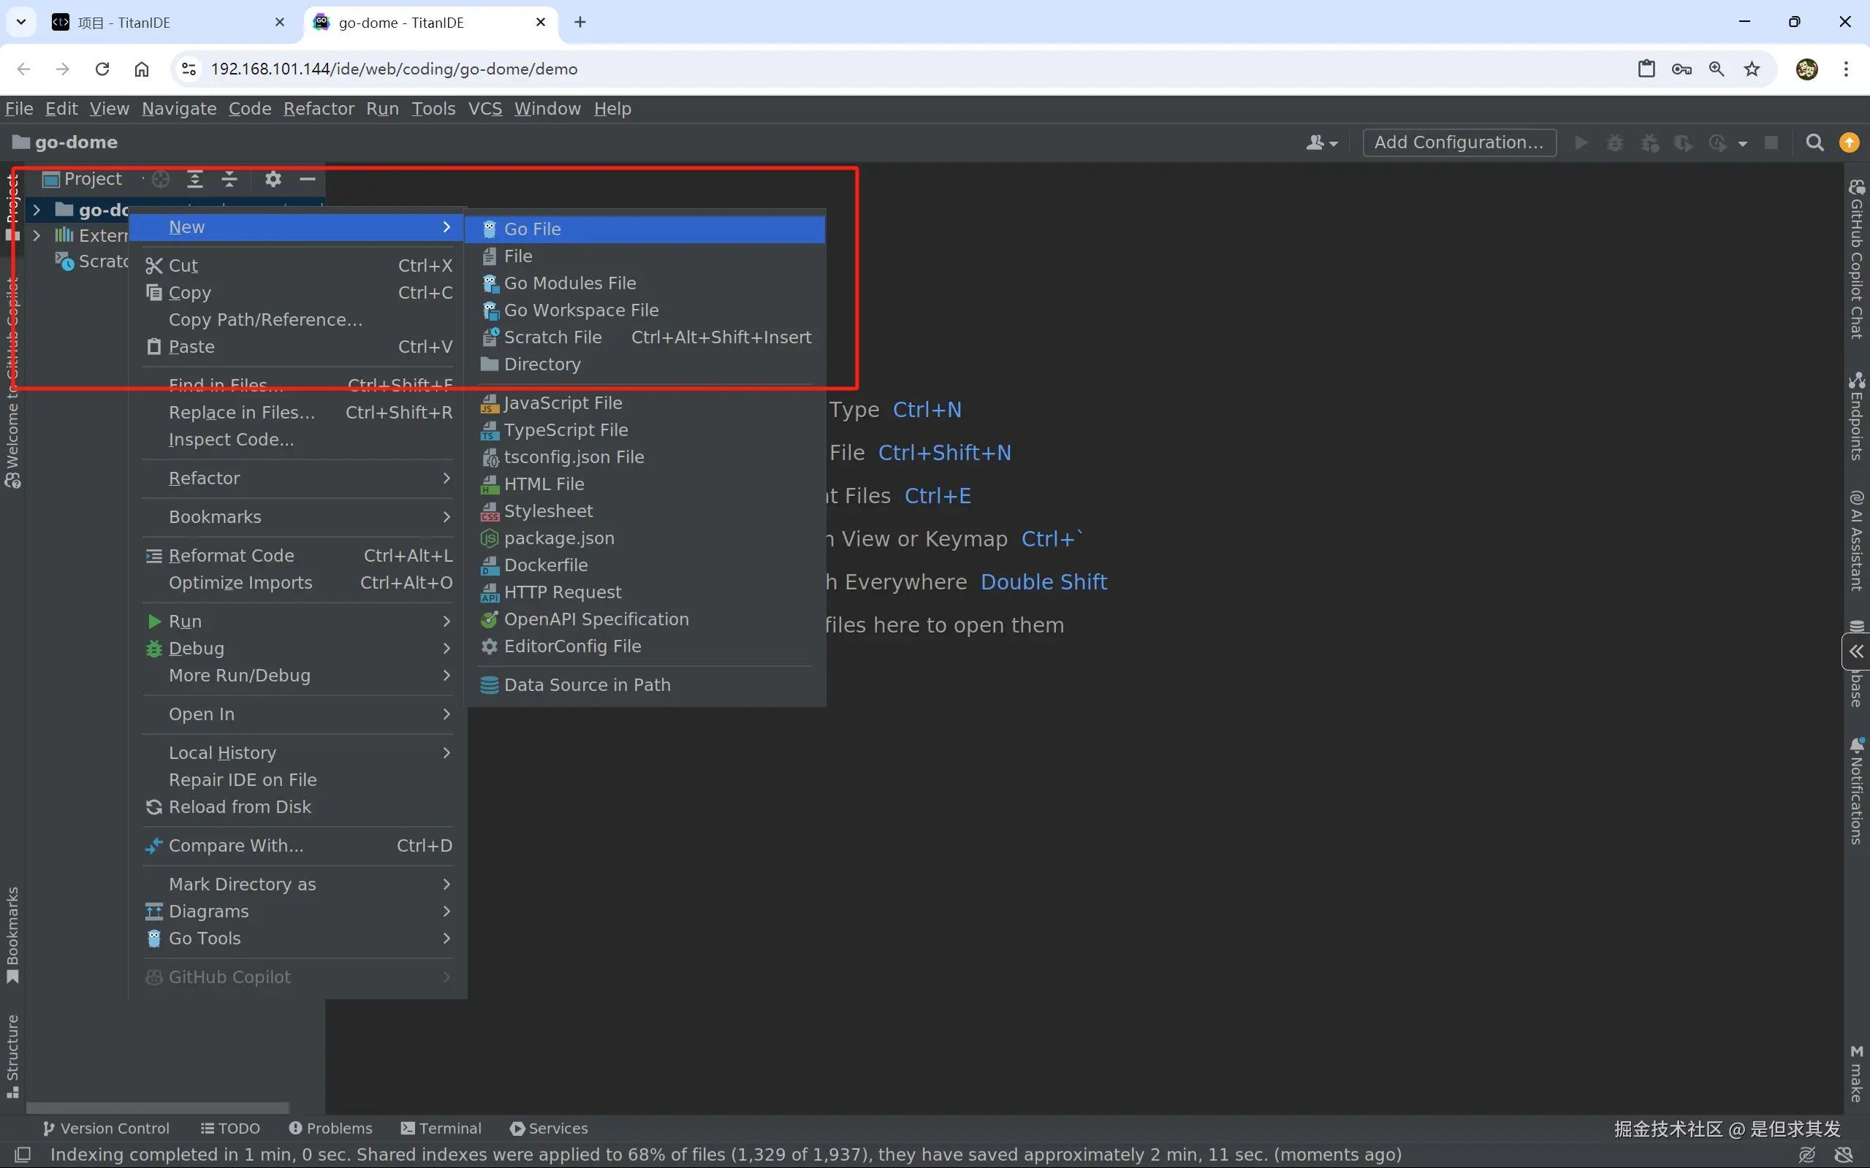Expand the External Libraries tree node
1870x1168 pixels.
[x=37, y=234]
